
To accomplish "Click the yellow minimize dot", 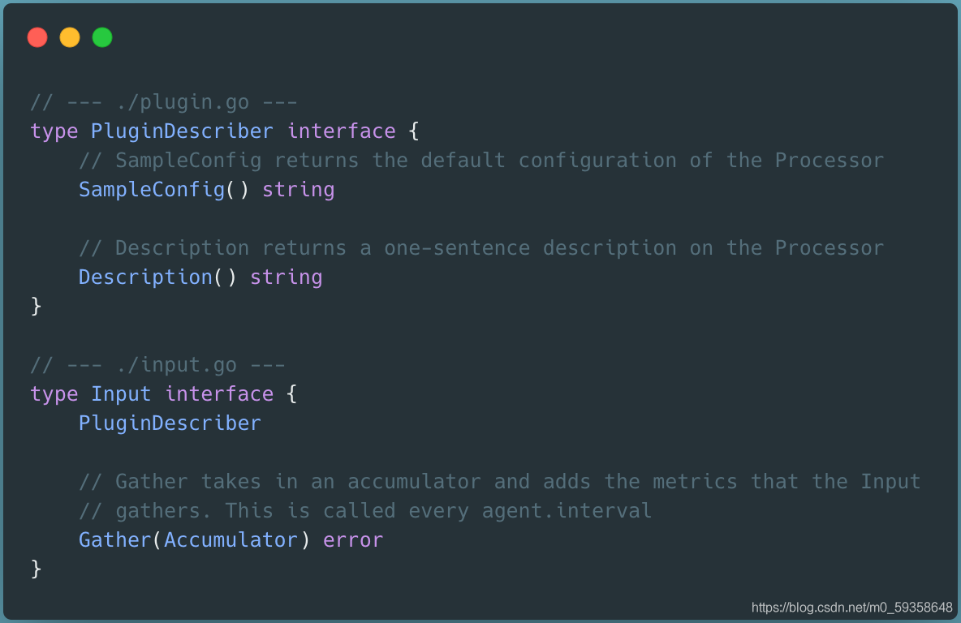I will tap(70, 37).
